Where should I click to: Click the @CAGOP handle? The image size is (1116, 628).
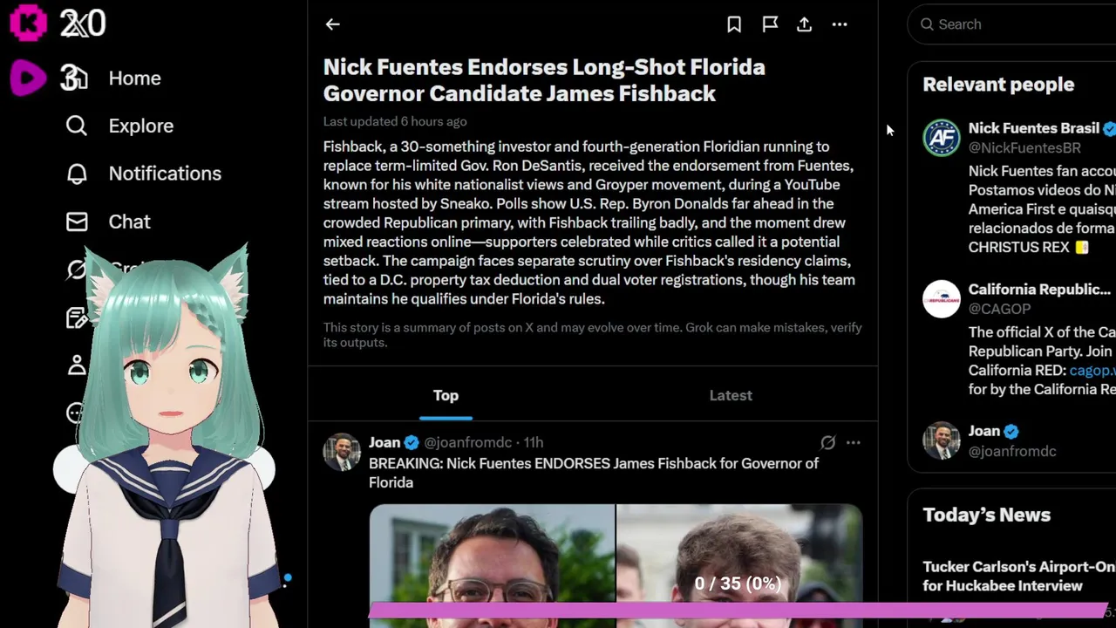(x=1000, y=309)
